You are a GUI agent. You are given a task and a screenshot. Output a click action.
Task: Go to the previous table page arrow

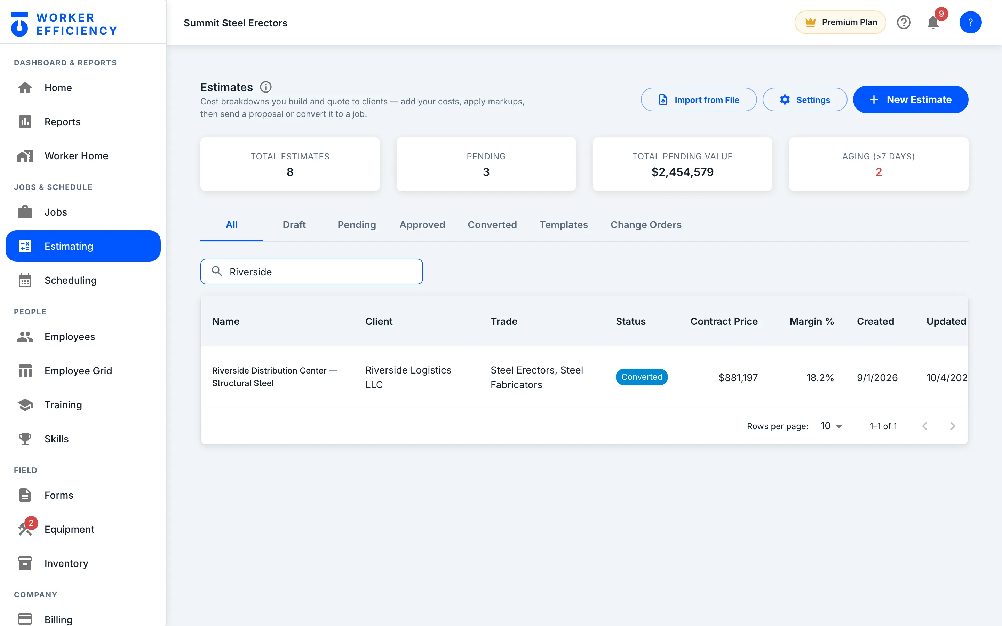click(x=924, y=426)
